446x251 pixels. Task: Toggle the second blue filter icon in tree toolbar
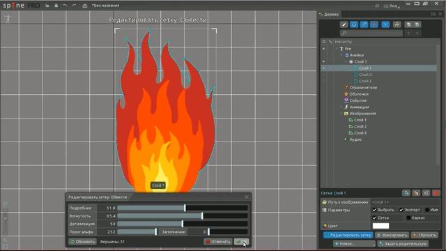pos(364,24)
